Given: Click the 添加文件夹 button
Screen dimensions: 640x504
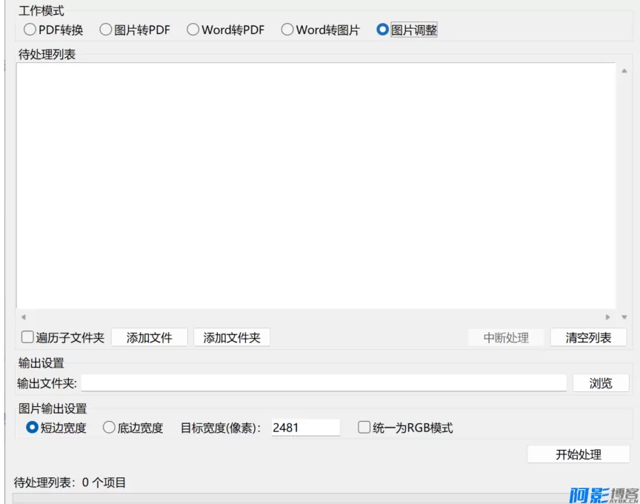Looking at the screenshot, I should [232, 337].
